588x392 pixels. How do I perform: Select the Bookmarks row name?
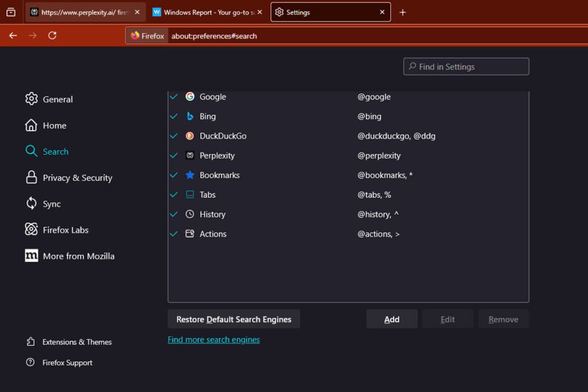coord(219,175)
